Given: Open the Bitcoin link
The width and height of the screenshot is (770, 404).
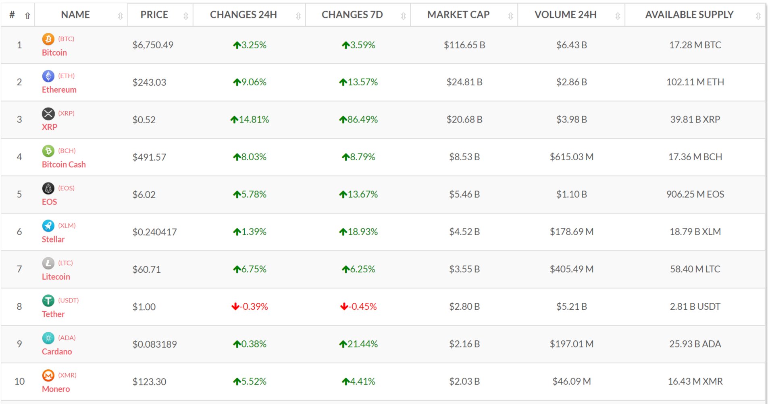Looking at the screenshot, I should point(54,53).
